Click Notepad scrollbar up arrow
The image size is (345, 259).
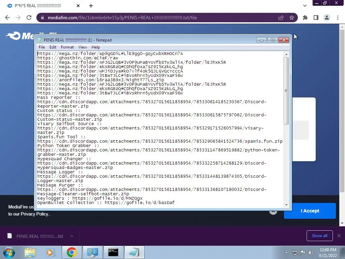coord(286,54)
